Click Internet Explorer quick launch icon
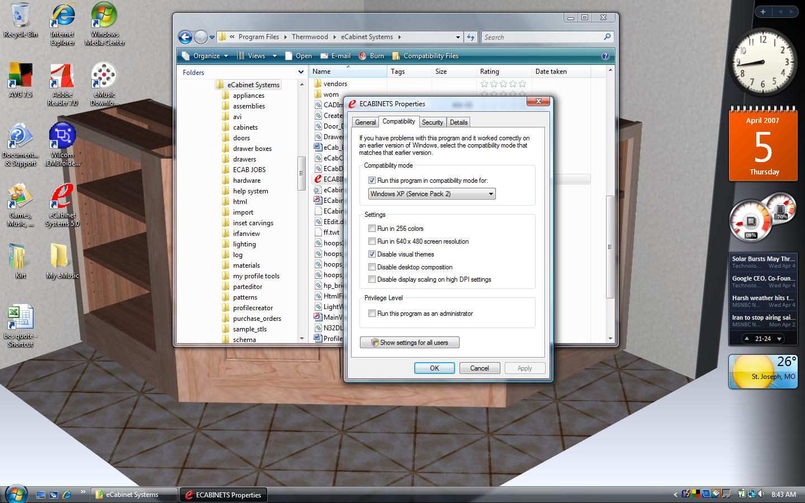The width and height of the screenshot is (805, 503). click(67, 495)
